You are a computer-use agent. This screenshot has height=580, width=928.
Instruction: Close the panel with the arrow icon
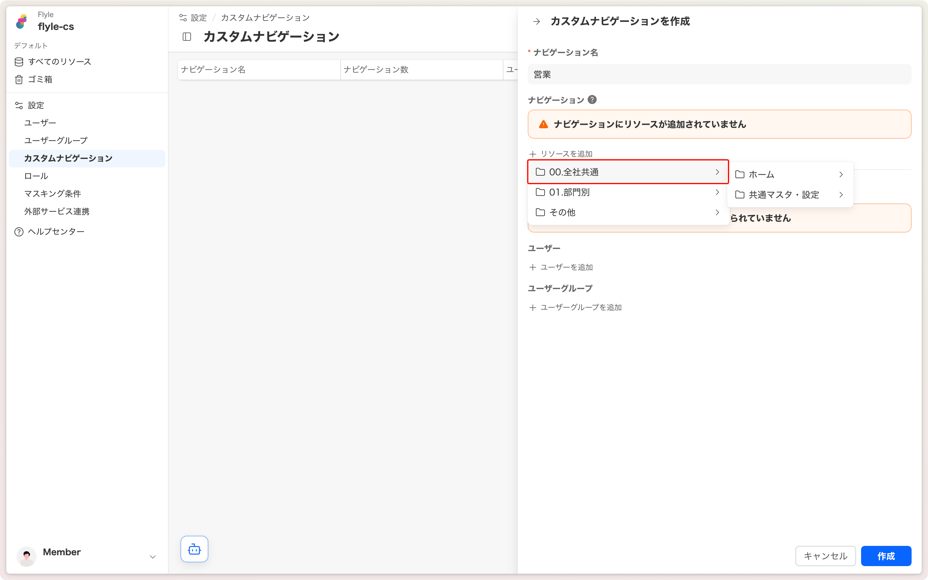tap(537, 21)
